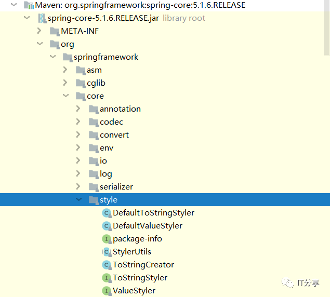
Task: Expand the cglib package
Action: click(x=65, y=83)
